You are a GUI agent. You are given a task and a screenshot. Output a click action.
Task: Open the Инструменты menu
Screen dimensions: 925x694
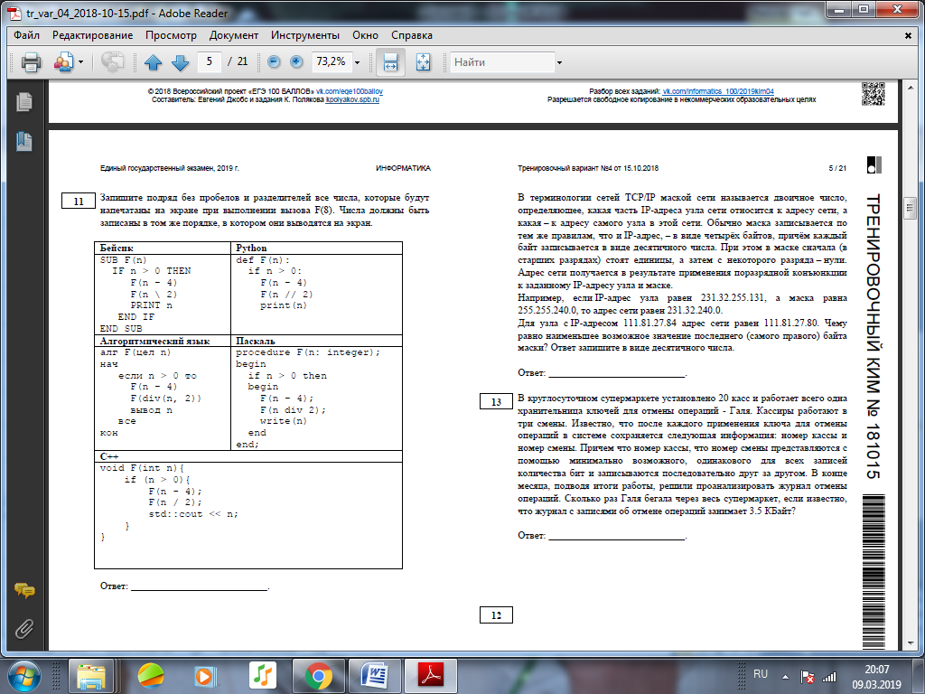point(305,35)
